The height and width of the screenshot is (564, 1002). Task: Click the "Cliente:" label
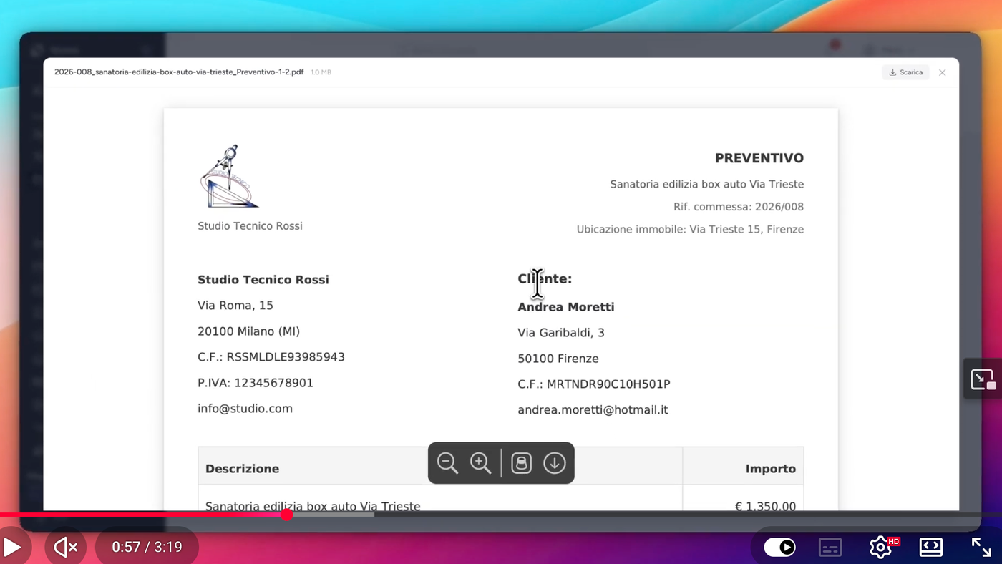click(x=545, y=278)
